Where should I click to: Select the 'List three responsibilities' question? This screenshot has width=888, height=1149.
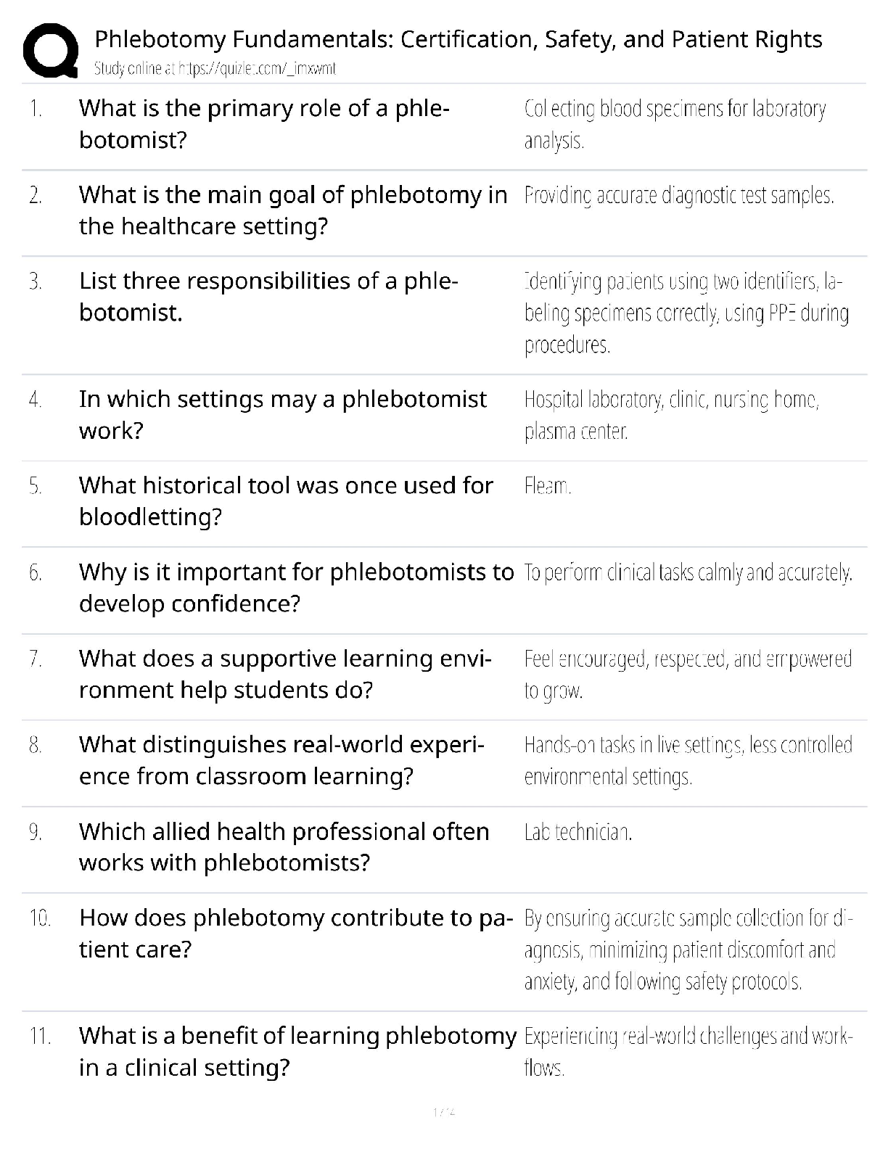tap(268, 297)
